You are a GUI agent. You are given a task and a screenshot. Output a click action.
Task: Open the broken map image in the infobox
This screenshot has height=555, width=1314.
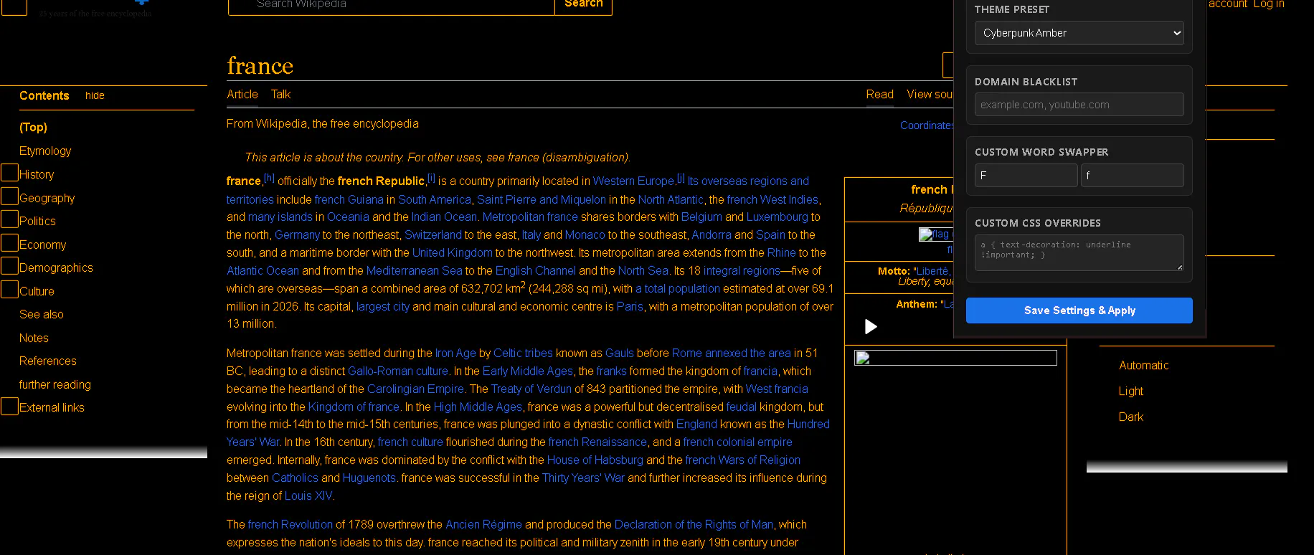pos(955,358)
